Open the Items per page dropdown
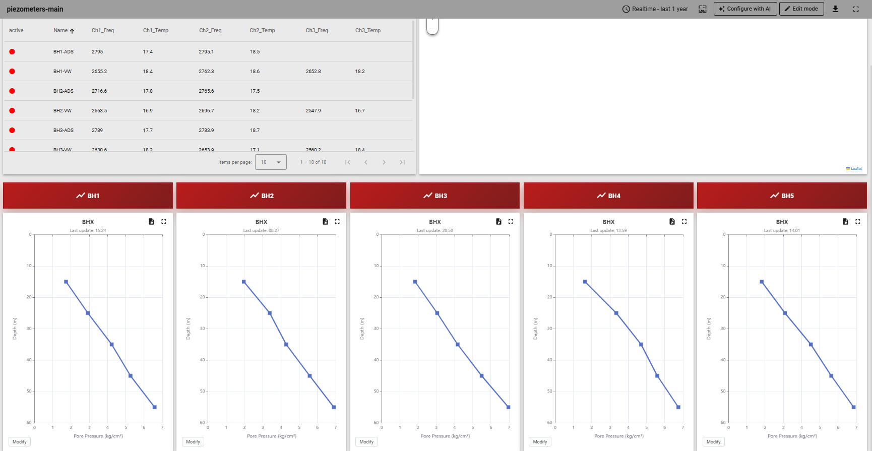Screen dimensions: 872x451 [x=271, y=162]
